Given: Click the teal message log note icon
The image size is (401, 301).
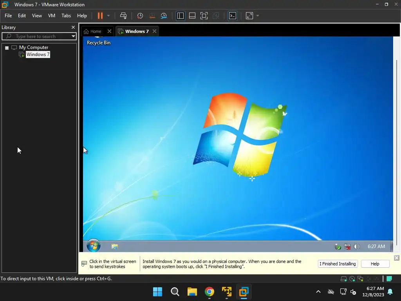Looking at the screenshot, I should (x=389, y=279).
